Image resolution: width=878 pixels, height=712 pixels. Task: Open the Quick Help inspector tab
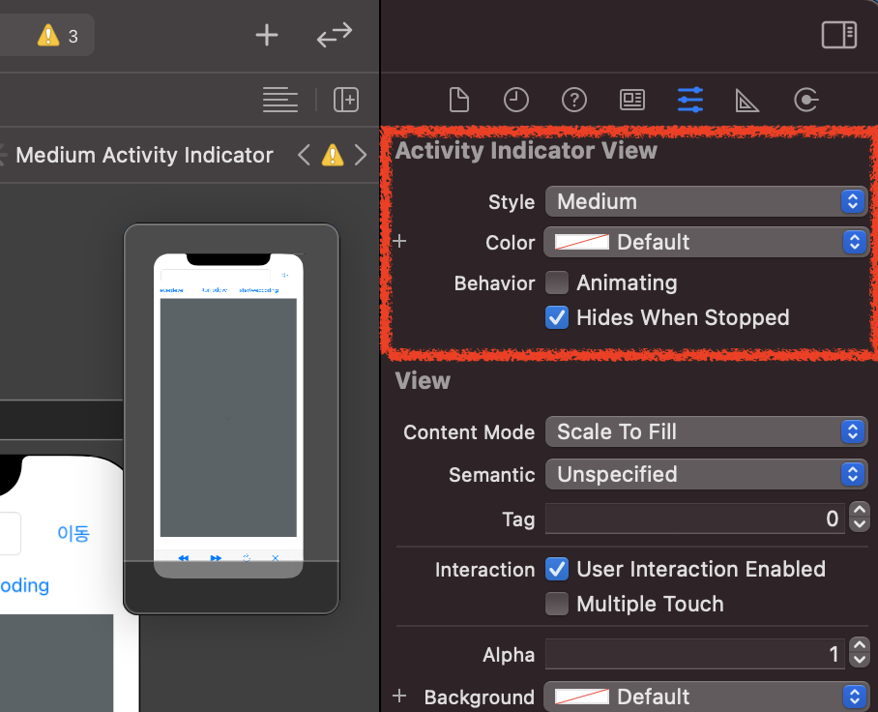[x=574, y=100]
